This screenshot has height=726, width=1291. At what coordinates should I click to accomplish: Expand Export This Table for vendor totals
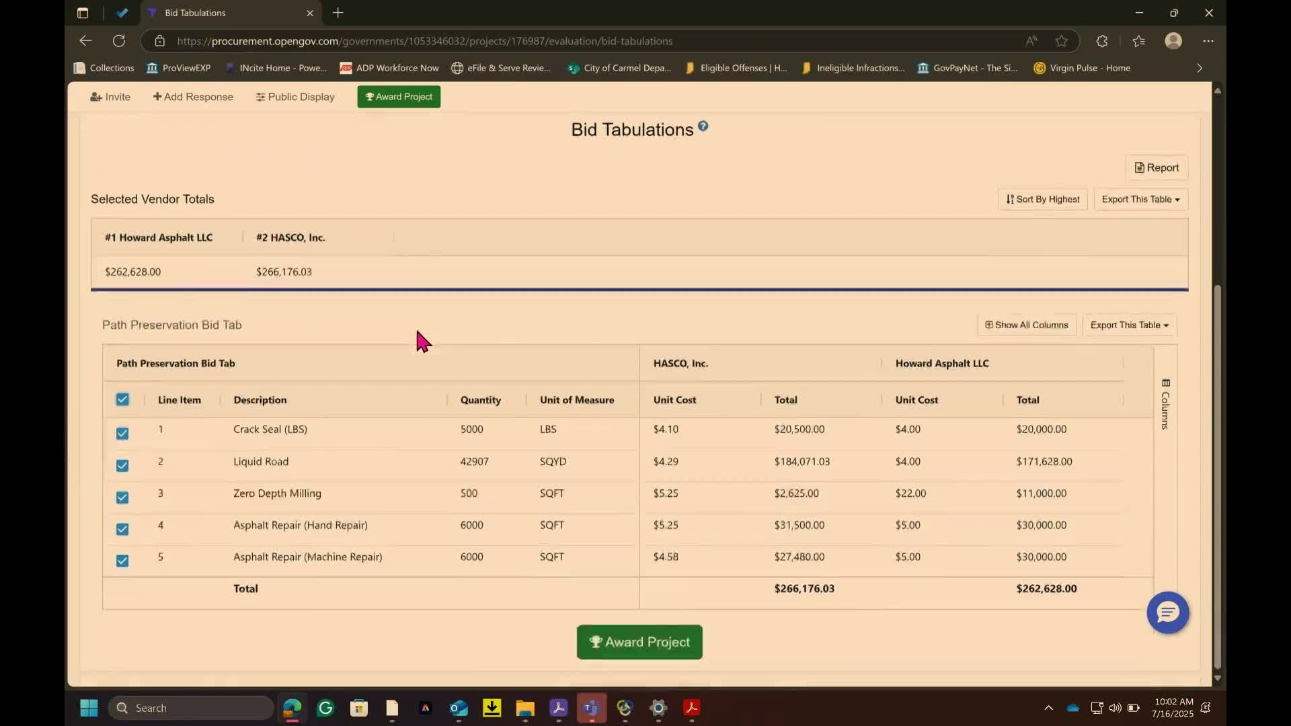(1140, 199)
